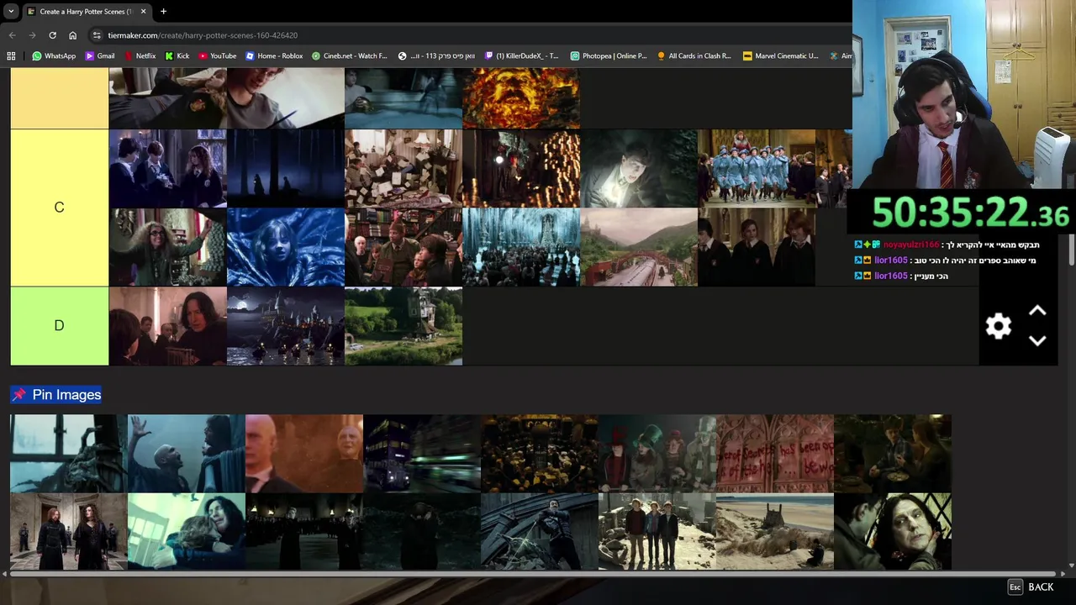Image resolution: width=1076 pixels, height=605 pixels.
Task: Select Beauxbatons girls in blue thumbnail
Action: click(x=757, y=168)
